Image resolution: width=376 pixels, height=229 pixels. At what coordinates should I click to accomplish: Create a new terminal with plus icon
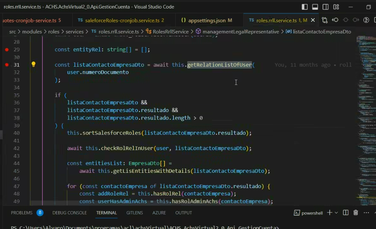point(330,213)
